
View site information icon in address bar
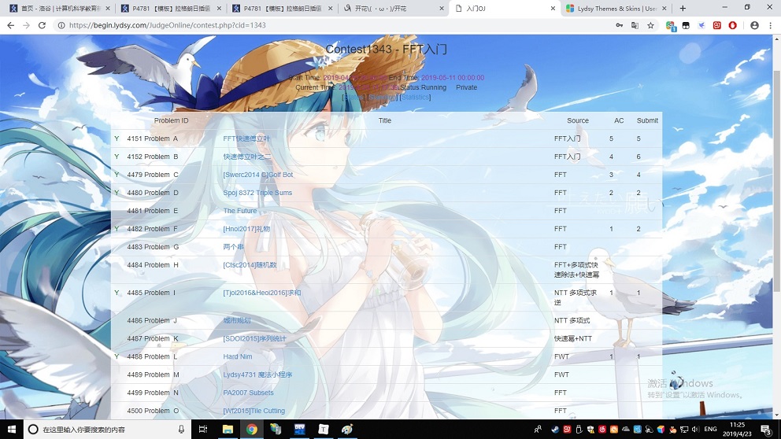61,25
